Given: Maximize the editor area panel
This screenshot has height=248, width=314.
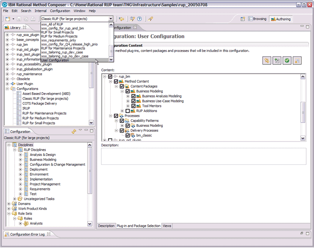Looking at the screenshot, I should 308,27.
